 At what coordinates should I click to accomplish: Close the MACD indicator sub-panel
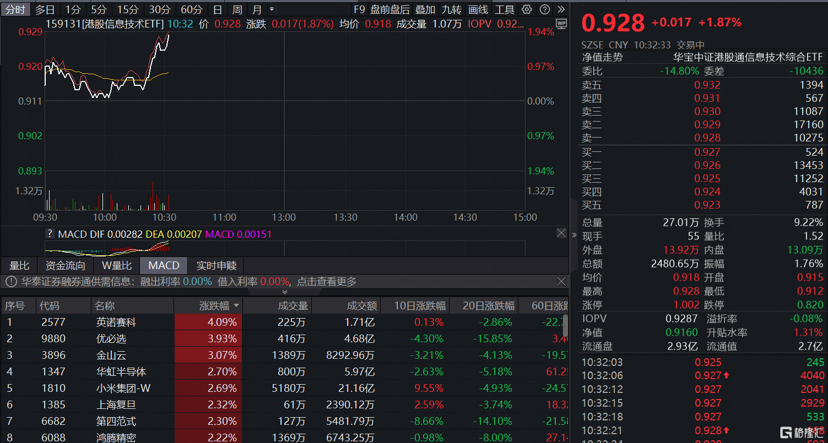[561, 233]
